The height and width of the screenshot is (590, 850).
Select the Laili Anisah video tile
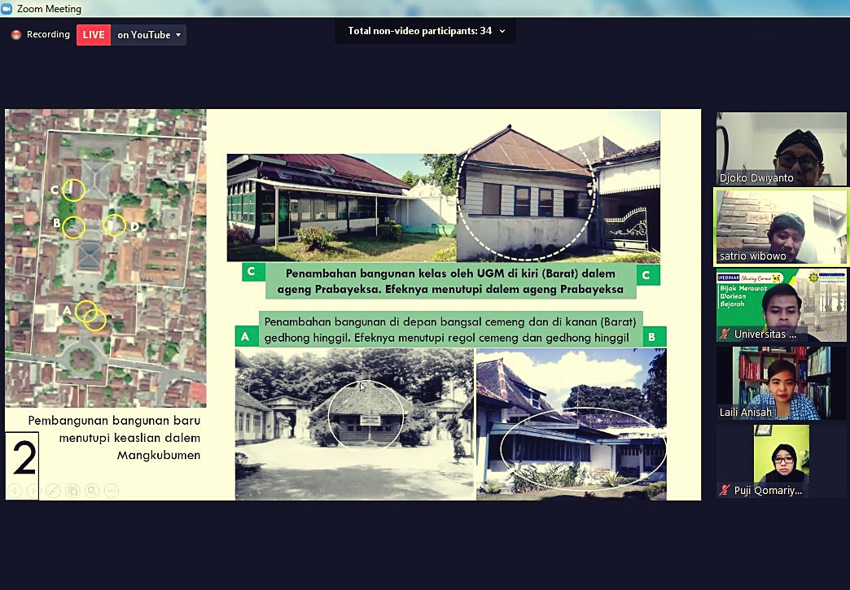[781, 383]
